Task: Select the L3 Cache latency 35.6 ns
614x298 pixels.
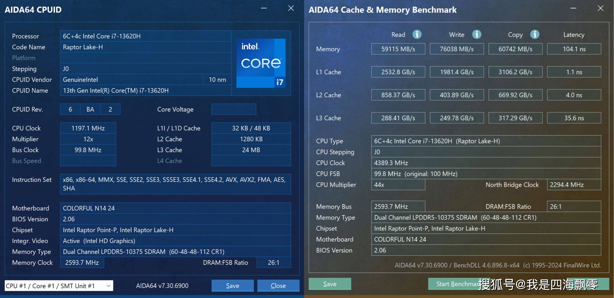Action: click(x=574, y=118)
